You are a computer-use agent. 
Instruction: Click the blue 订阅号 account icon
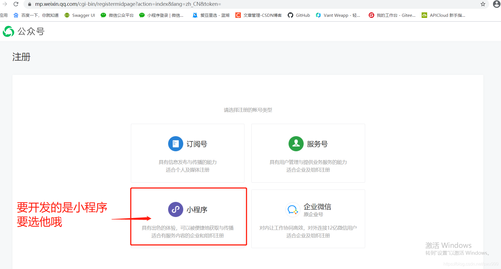[x=176, y=144]
